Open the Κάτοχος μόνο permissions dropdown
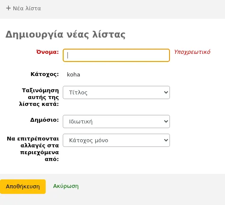This screenshot has height=205, width=225. click(116, 140)
